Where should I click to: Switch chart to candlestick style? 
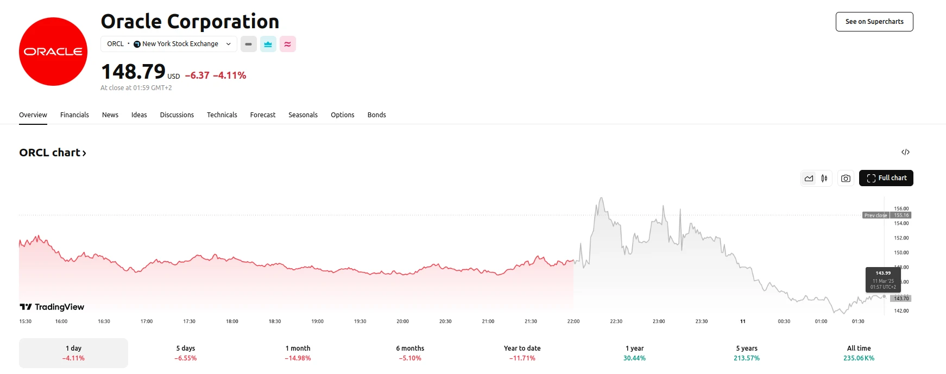pyautogui.click(x=824, y=178)
